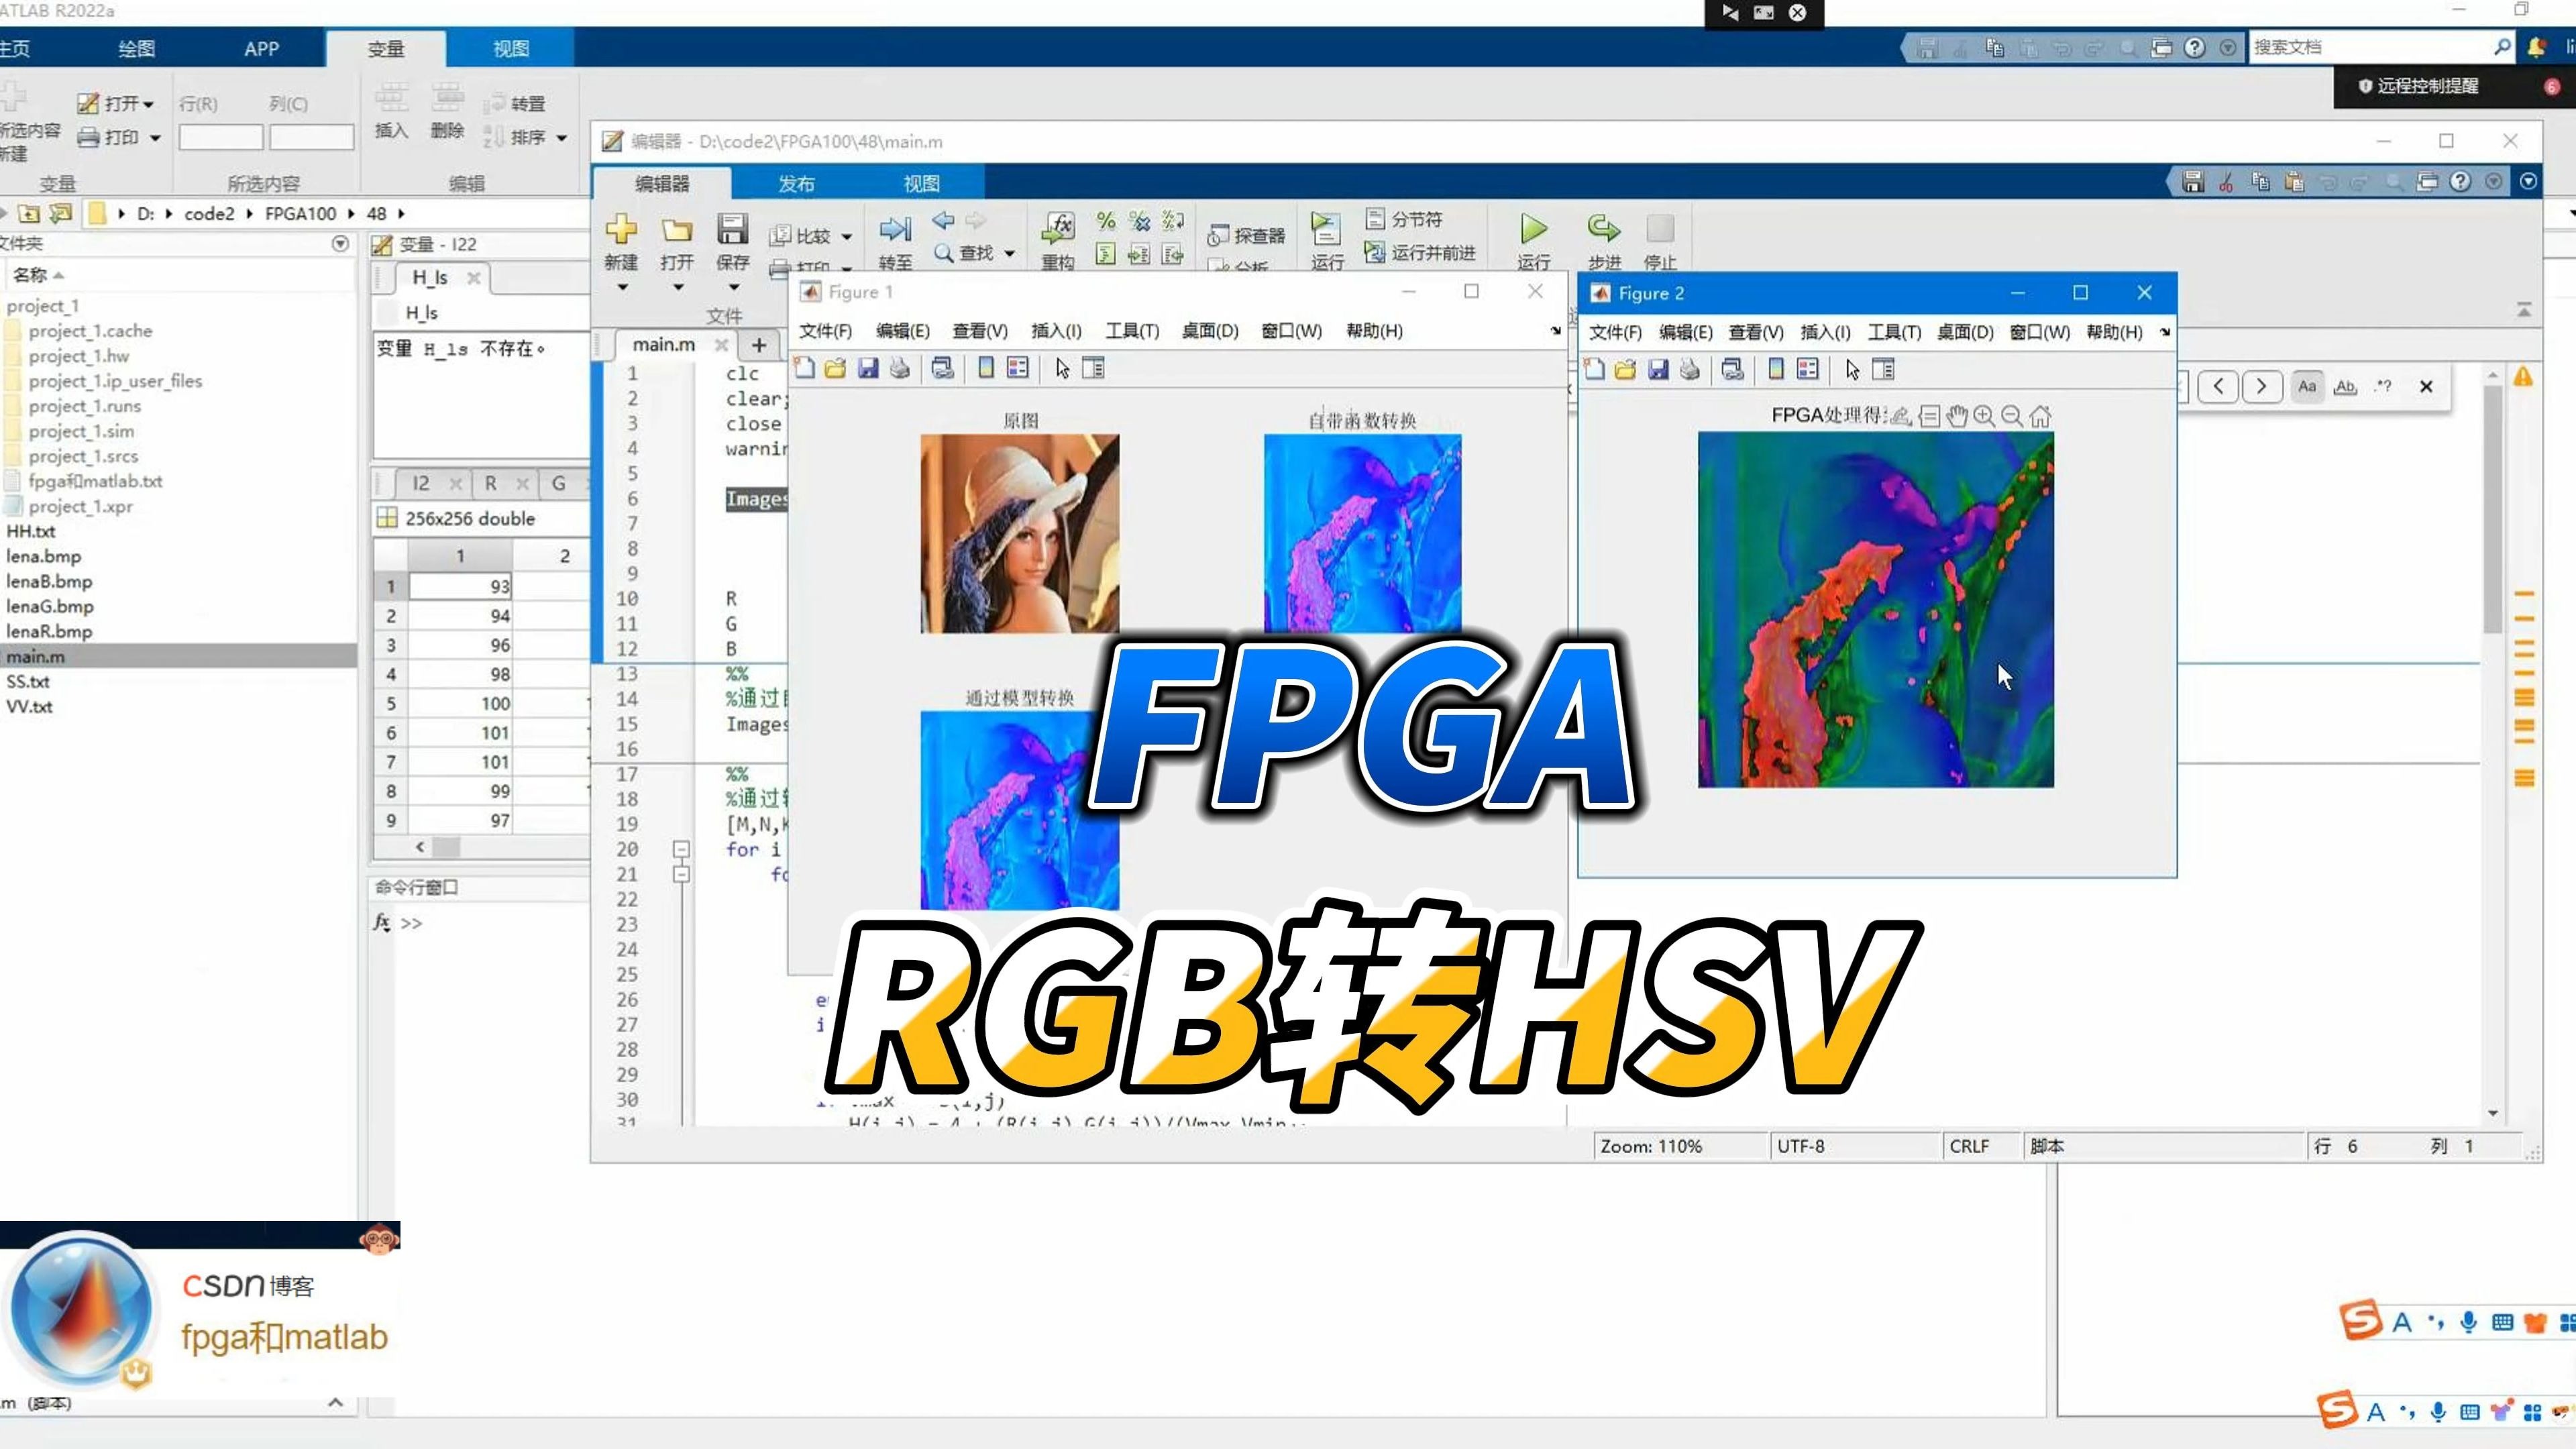Viewport: 2576px width, 1449px height.
Task: Click the green Run (运行) arrow icon
Action: tap(1533, 230)
